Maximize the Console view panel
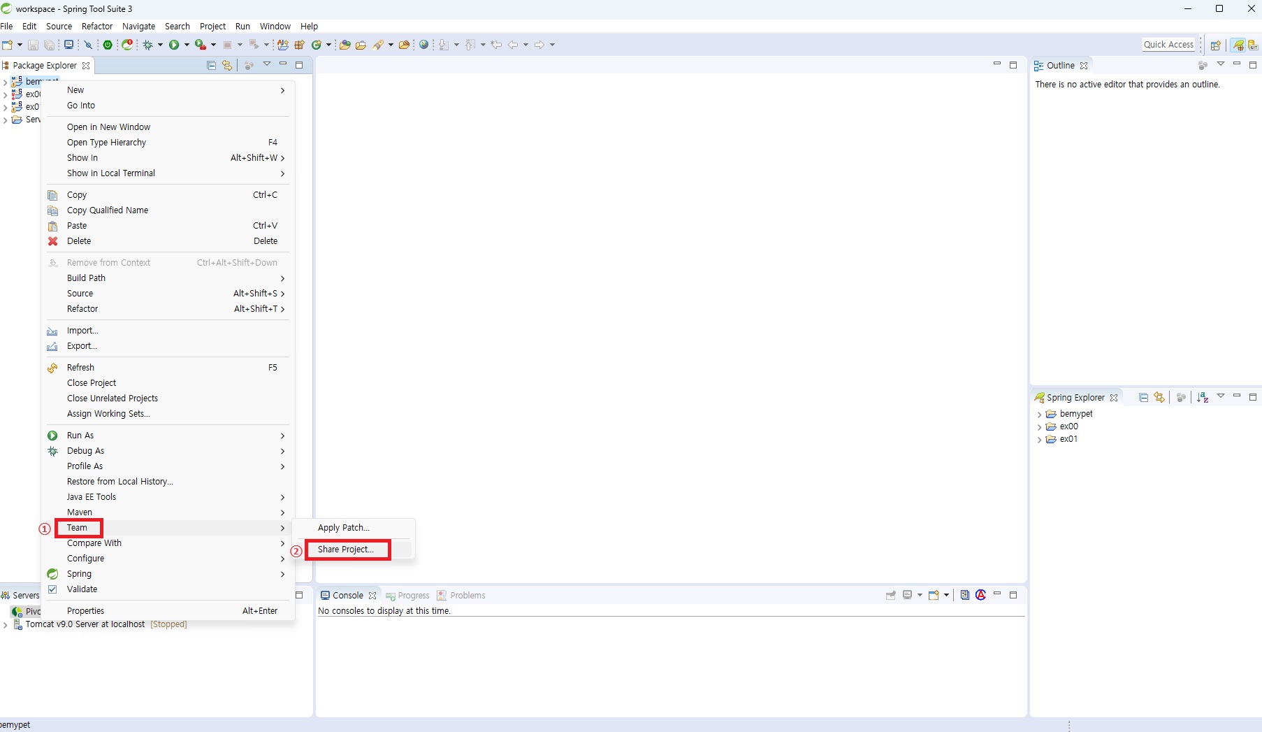This screenshot has height=732, width=1262. [x=1013, y=595]
